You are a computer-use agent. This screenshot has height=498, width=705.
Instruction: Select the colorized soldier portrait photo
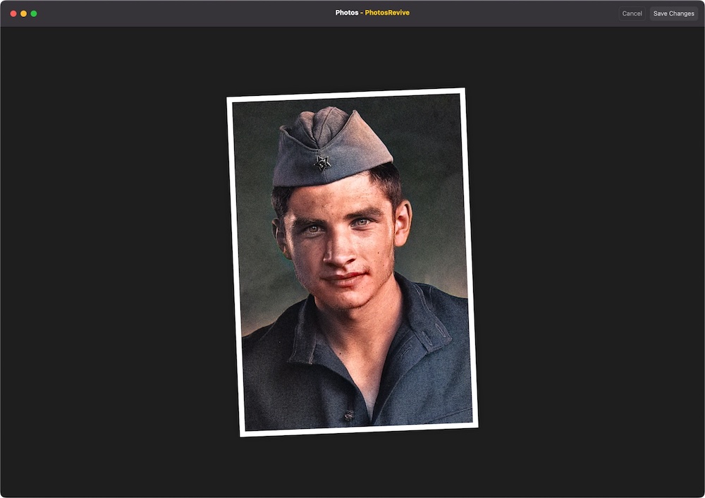(x=352, y=262)
